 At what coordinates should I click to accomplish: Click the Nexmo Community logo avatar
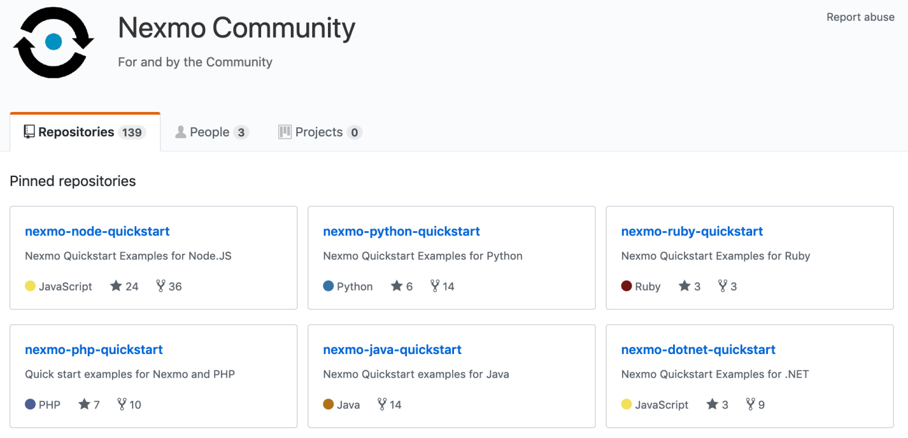[x=54, y=42]
